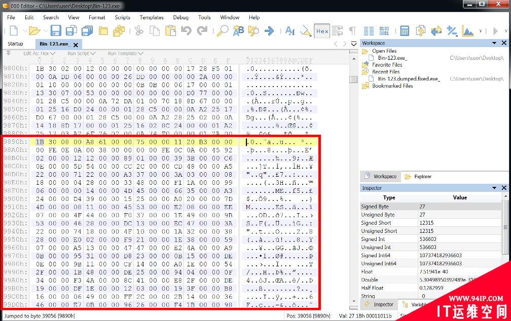Image resolution: width=511 pixels, height=321 pixels.
Task: Click the hex editor vertical scrollbar thumb
Action: pyautogui.click(x=354, y=79)
